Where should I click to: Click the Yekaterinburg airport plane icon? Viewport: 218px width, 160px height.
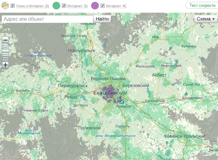point(122,101)
